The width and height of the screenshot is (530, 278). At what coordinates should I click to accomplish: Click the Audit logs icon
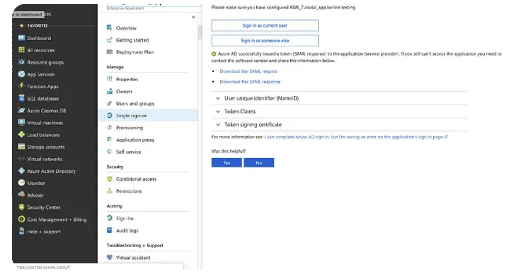110,230
